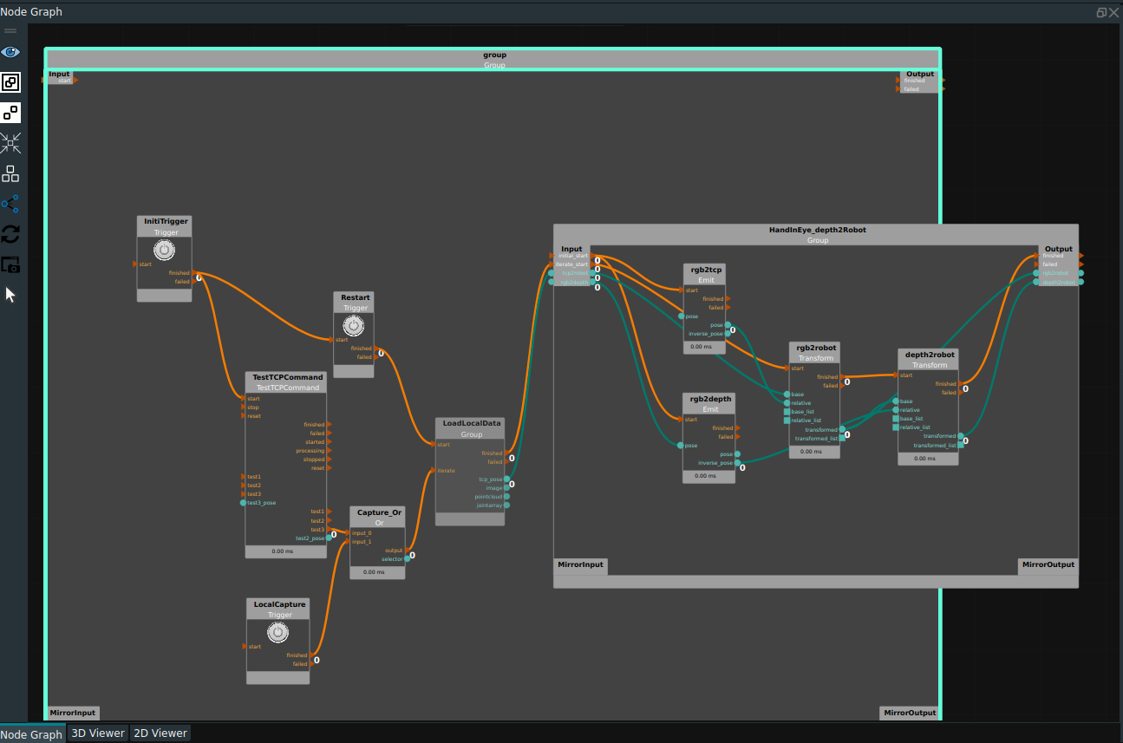Click the inverse_pose port on rgb2depth
The width and height of the screenshot is (1123, 743).
(x=738, y=463)
